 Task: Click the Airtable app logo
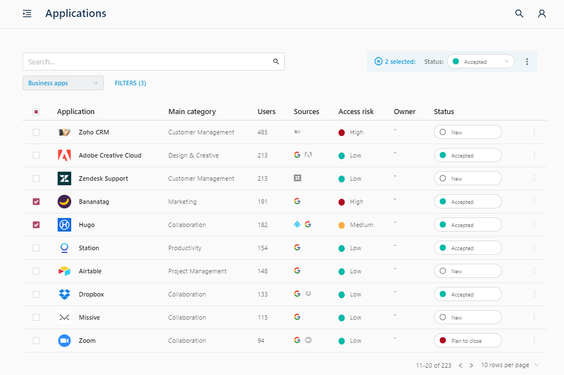pyautogui.click(x=64, y=271)
